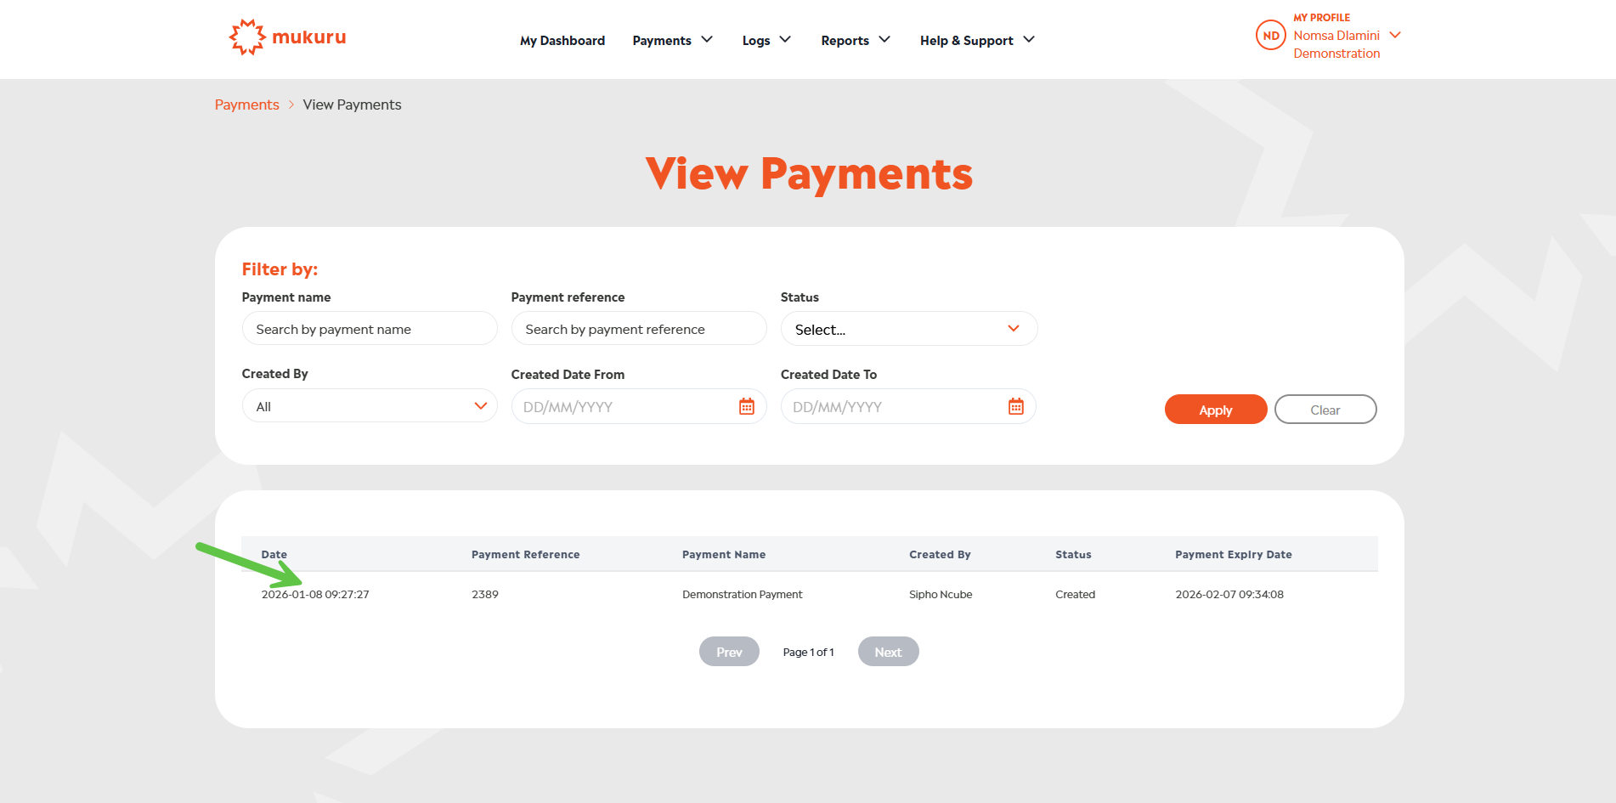
Task: Open the Reports menu
Action: pyautogui.click(x=855, y=40)
